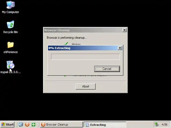Abort the Browzar cleanup
This screenshot has width=171, height=128.
(x=85, y=86)
